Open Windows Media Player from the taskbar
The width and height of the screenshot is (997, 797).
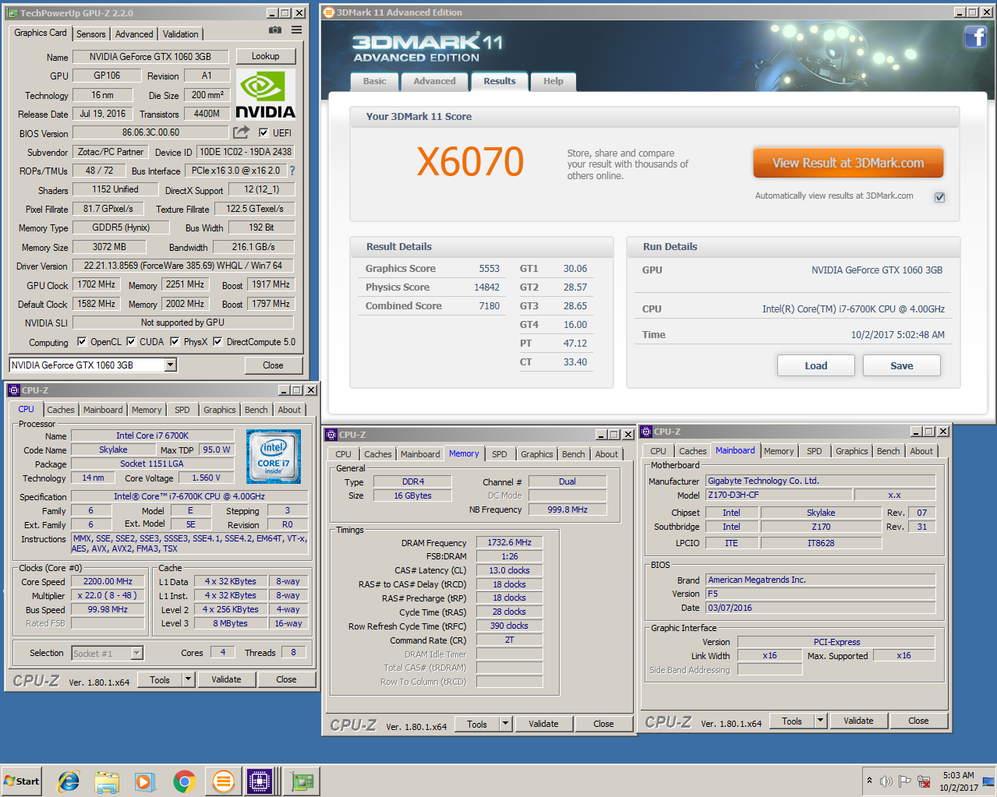tap(145, 781)
